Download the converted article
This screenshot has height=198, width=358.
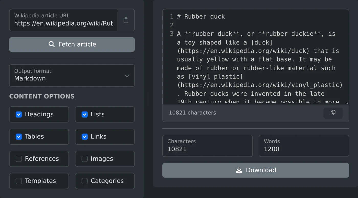[256, 170]
